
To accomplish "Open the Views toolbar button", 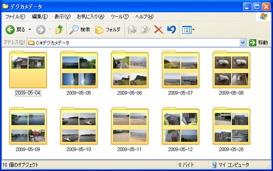I will pos(187,30).
